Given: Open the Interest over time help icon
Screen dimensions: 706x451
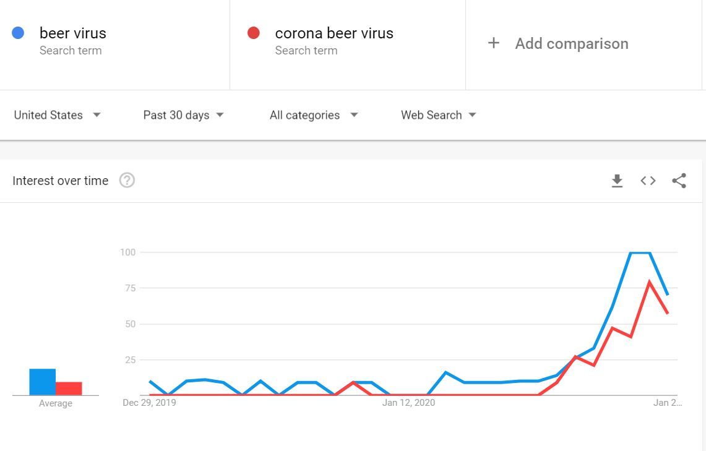Looking at the screenshot, I should (x=127, y=181).
